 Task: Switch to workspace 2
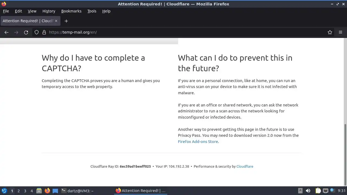(18, 191)
